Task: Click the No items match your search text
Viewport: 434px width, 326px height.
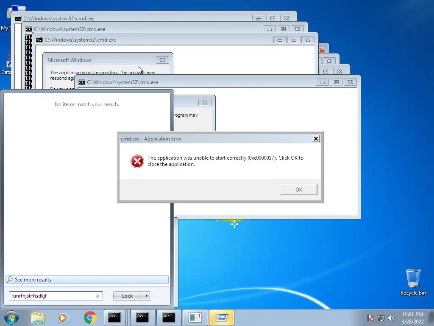Action: pos(86,104)
